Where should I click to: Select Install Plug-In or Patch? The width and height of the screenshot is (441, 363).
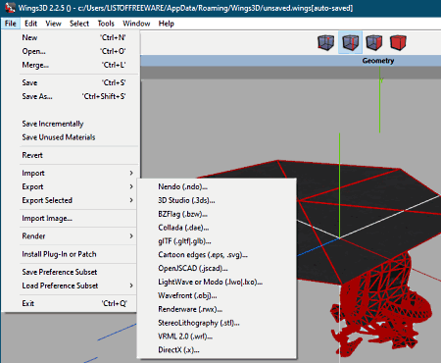pyautogui.click(x=59, y=254)
